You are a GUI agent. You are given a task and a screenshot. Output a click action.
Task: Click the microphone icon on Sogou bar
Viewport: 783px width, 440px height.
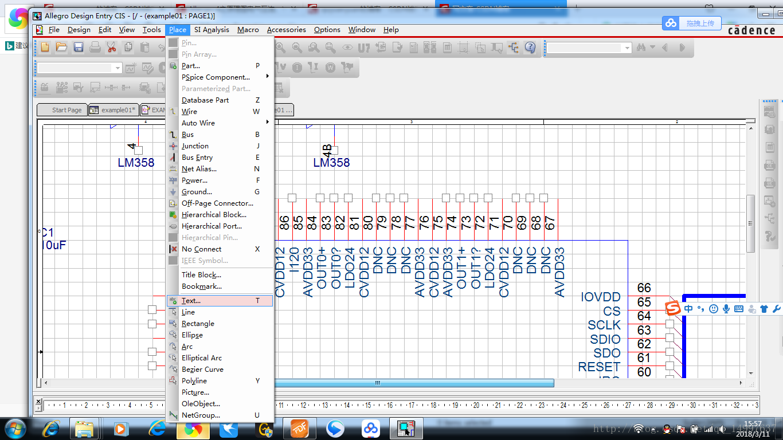click(726, 309)
